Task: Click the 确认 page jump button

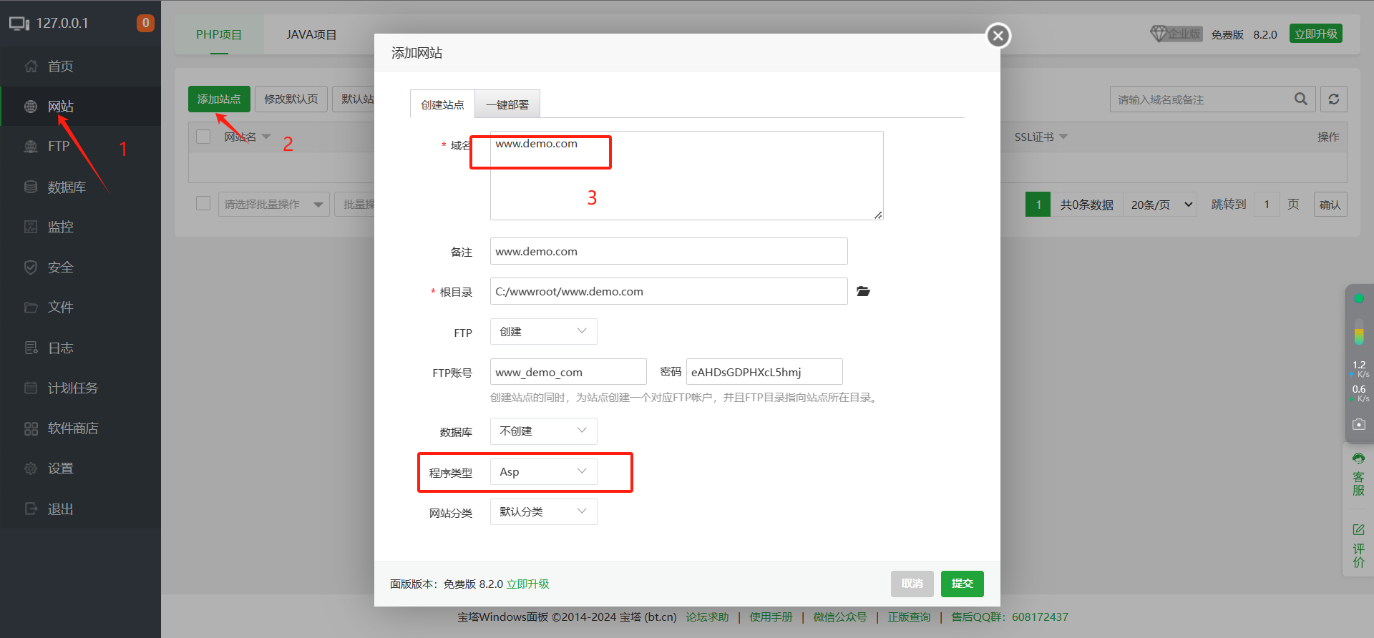Action: [x=1330, y=205]
